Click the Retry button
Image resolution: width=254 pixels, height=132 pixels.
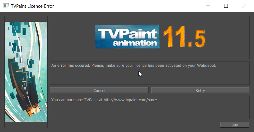coord(200,90)
